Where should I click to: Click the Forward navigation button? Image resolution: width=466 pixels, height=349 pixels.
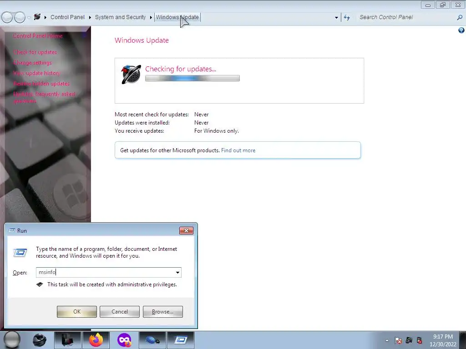20,17
